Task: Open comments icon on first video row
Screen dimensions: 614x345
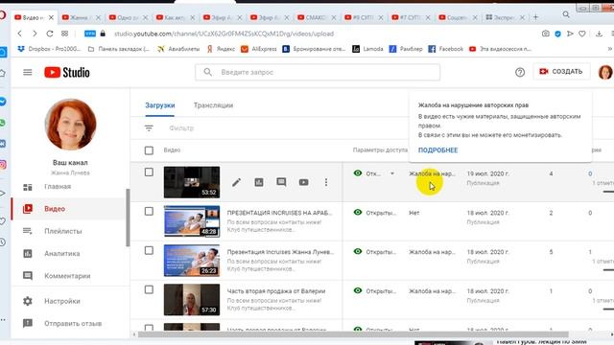Action: [281, 182]
